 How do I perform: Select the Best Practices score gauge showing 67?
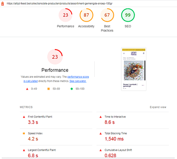[107, 15]
